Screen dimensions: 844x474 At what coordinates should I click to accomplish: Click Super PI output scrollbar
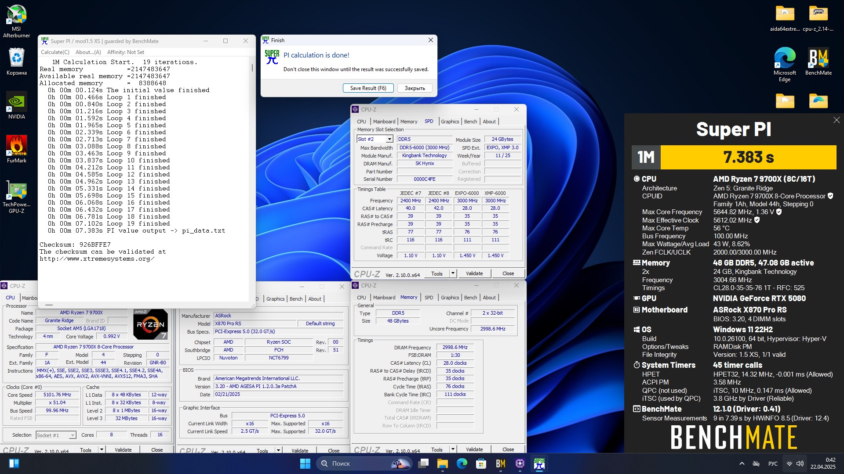tap(252, 68)
